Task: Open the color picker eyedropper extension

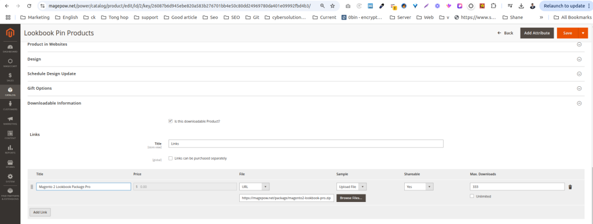Action: click(x=382, y=6)
